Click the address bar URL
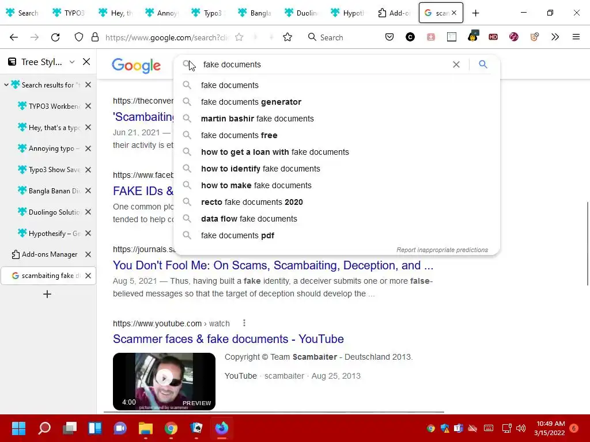The image size is (590, 442). point(167,37)
